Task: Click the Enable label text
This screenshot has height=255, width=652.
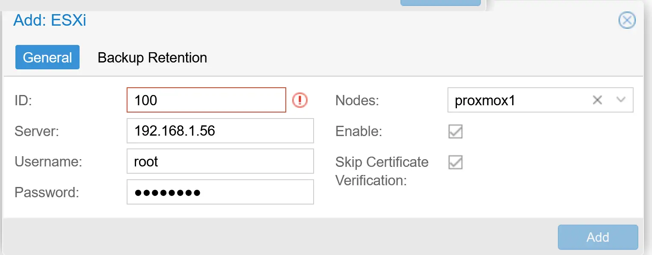Action: tap(359, 131)
